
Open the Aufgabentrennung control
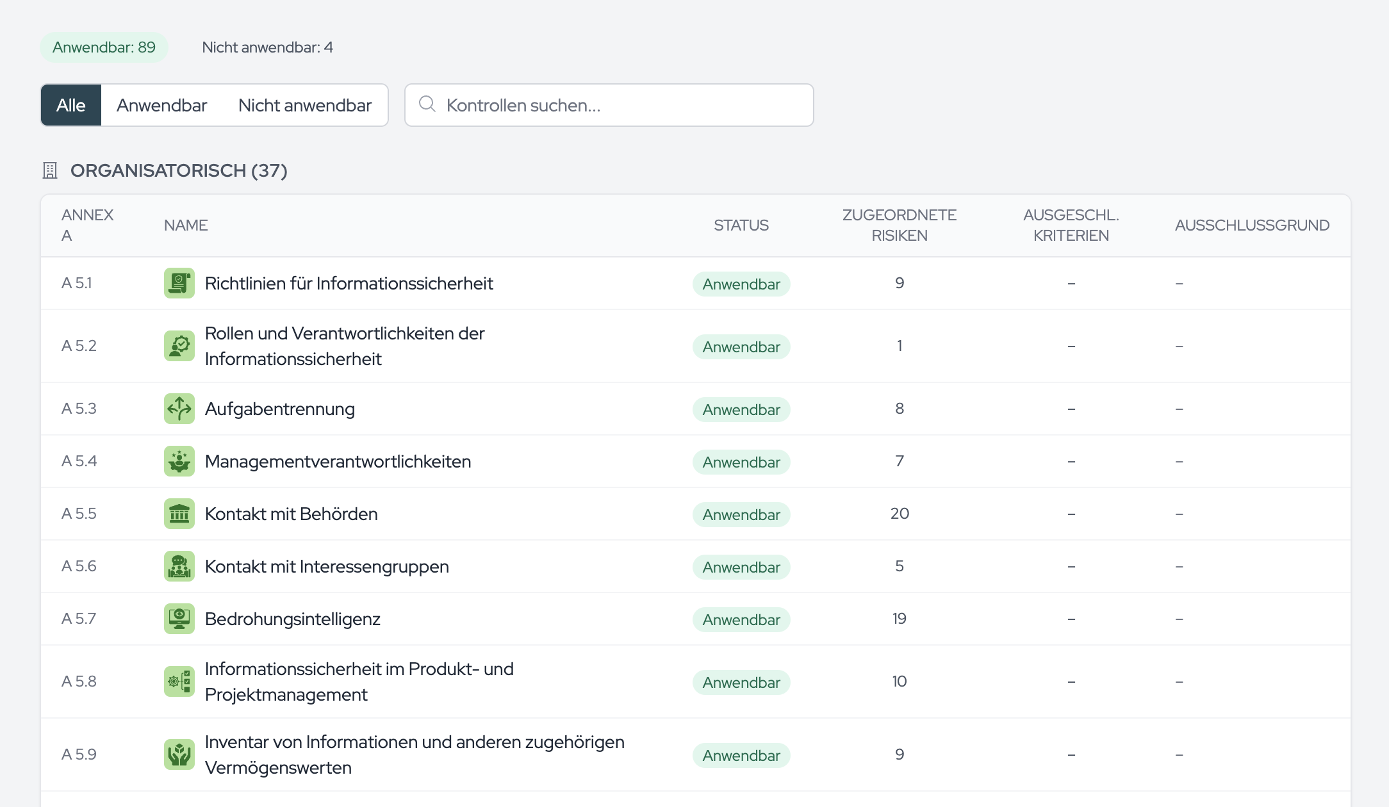pyautogui.click(x=280, y=409)
